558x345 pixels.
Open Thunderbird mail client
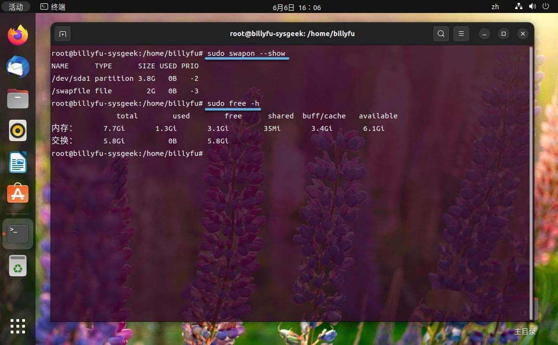[18, 67]
